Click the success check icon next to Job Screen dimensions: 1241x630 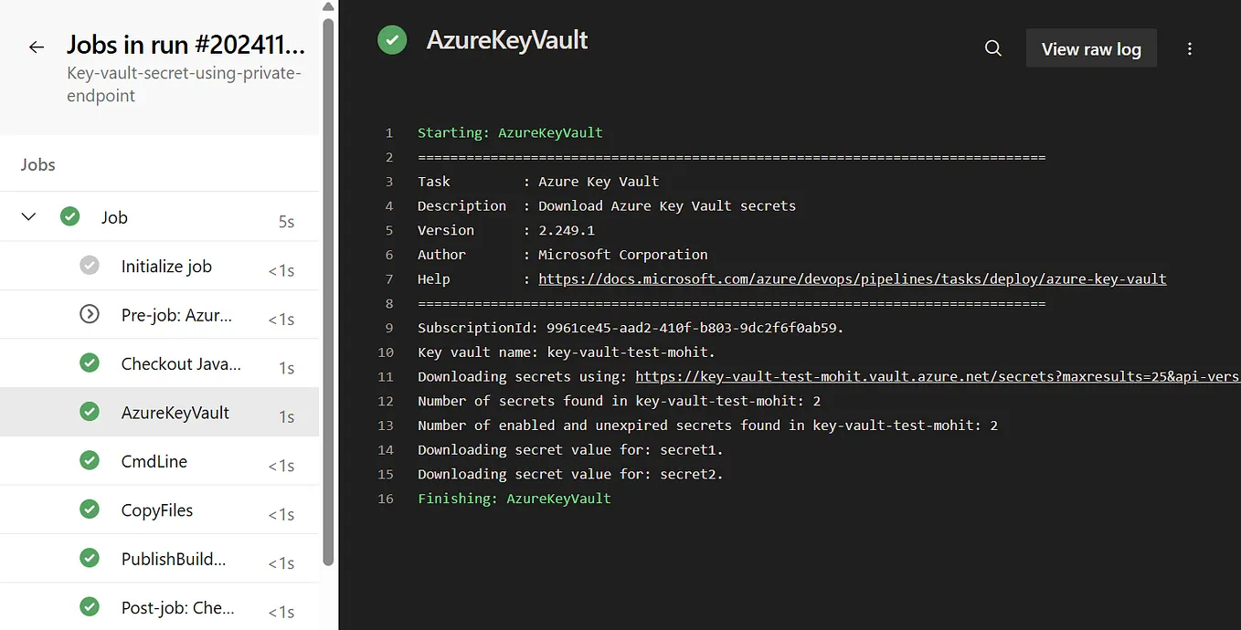pyautogui.click(x=69, y=216)
